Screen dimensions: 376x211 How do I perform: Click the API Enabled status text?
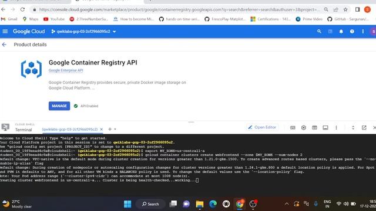point(89,106)
